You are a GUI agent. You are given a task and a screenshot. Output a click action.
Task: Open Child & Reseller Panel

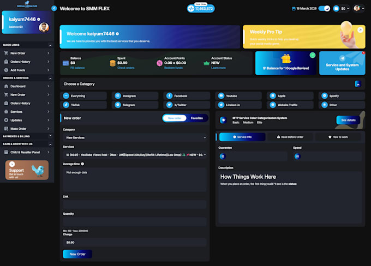coord(27,152)
